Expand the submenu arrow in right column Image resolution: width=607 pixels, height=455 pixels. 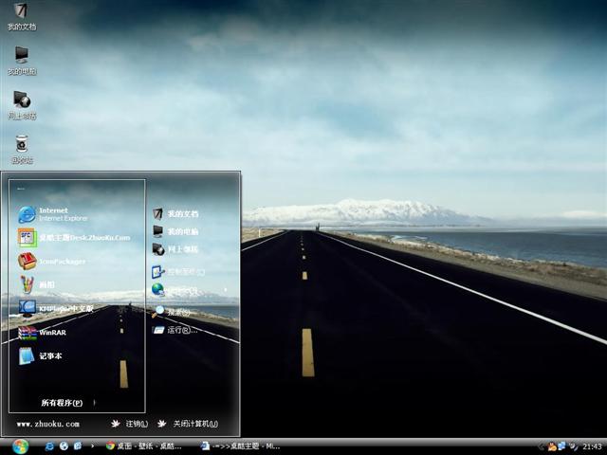click(226, 290)
